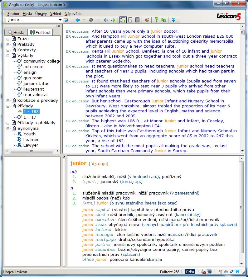Jump to previous alphabetical entry icon
Screen dimensions: 248x277
pyautogui.click(x=106, y=20)
